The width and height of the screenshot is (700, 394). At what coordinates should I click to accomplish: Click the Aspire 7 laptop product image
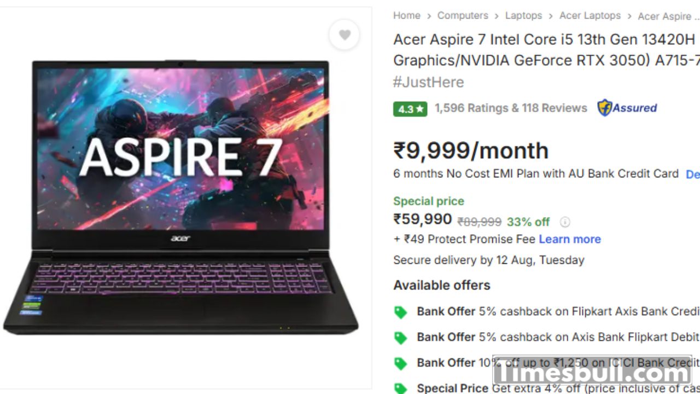click(x=180, y=197)
